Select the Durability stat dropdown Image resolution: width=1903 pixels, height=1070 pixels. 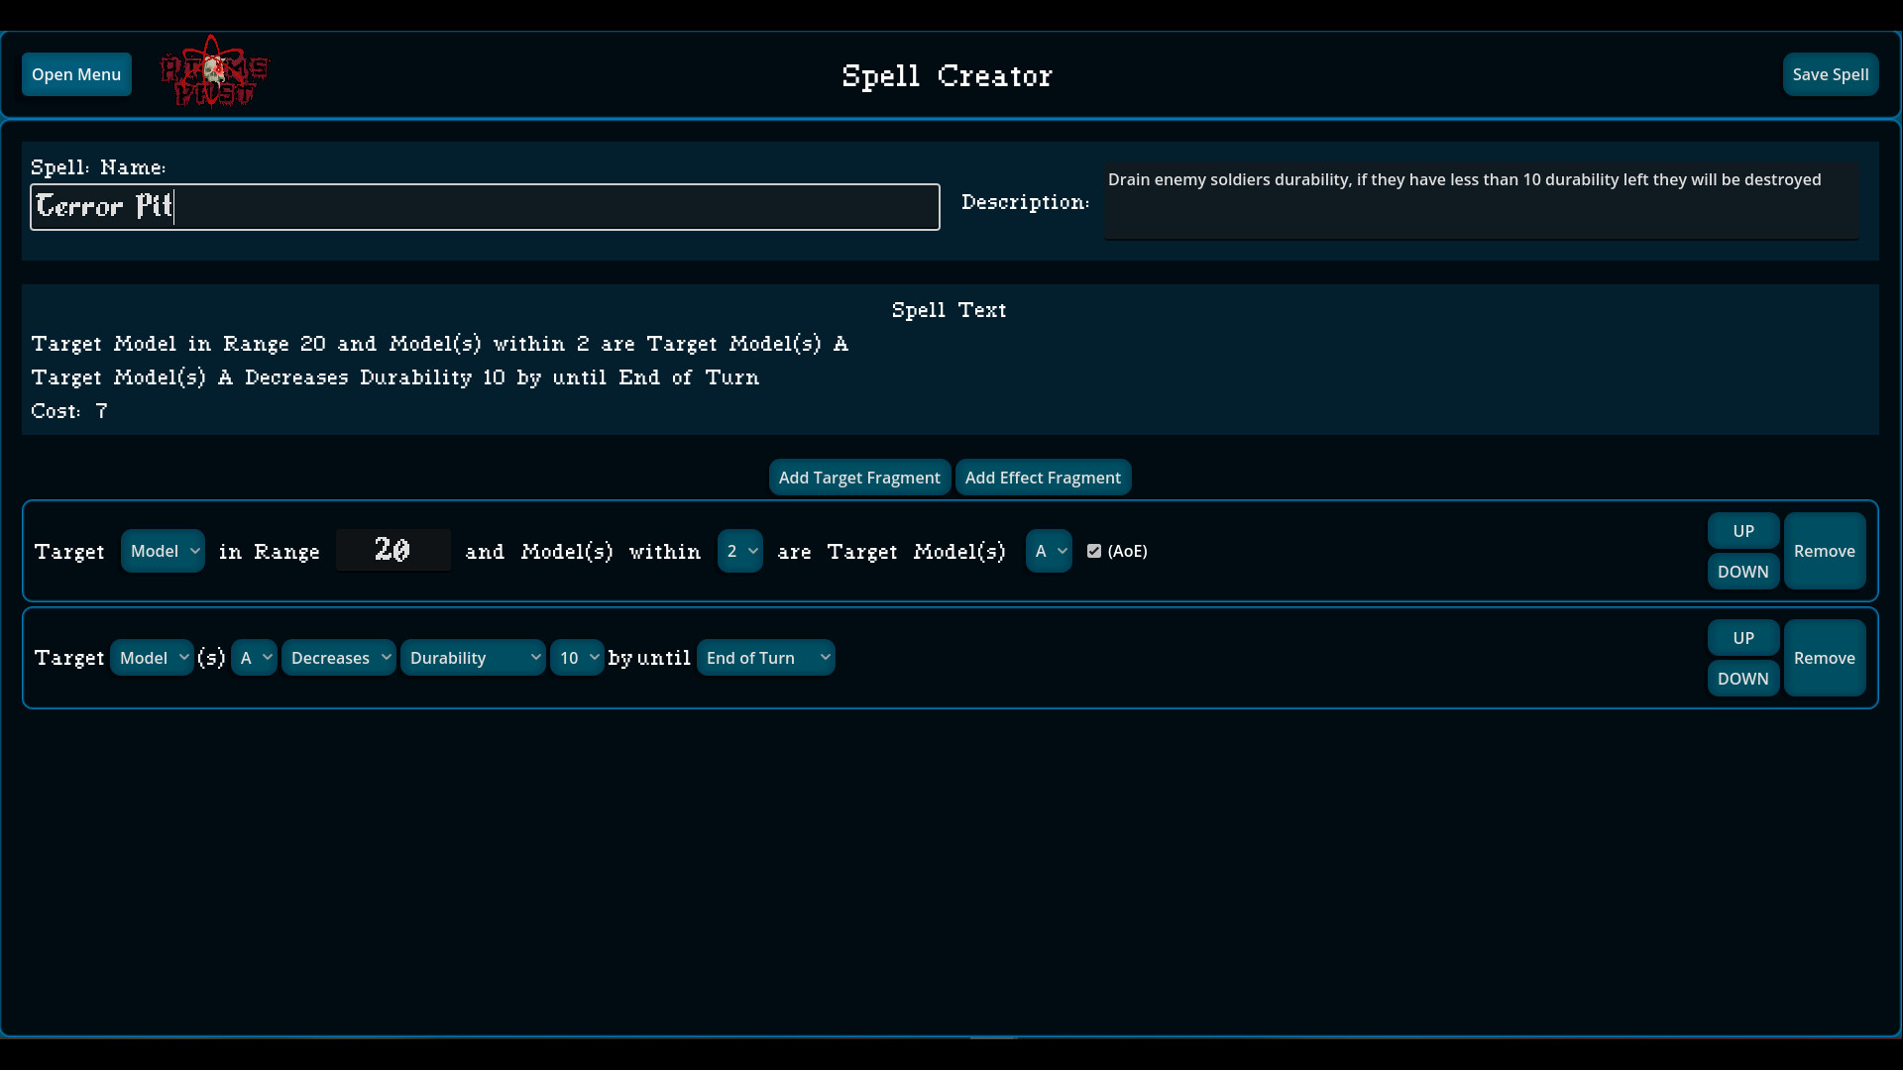(472, 657)
